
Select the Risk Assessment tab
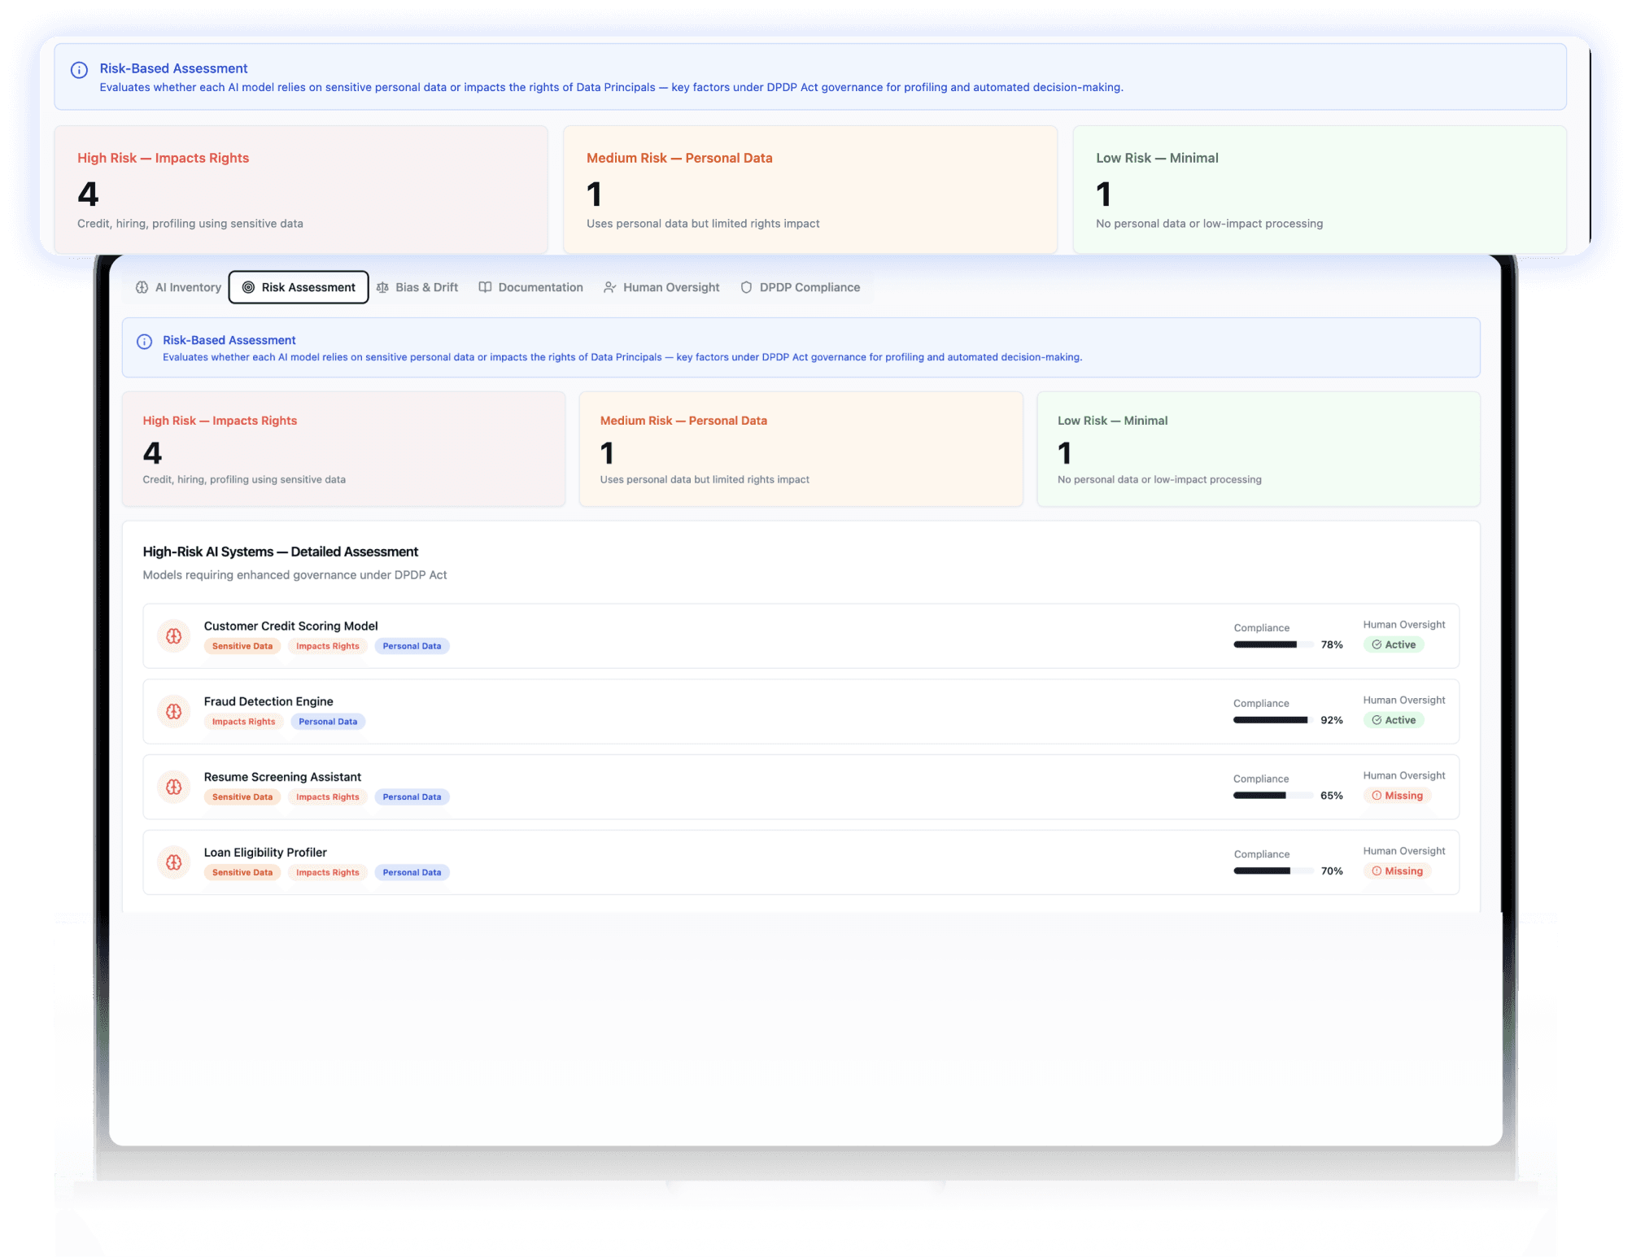click(299, 287)
